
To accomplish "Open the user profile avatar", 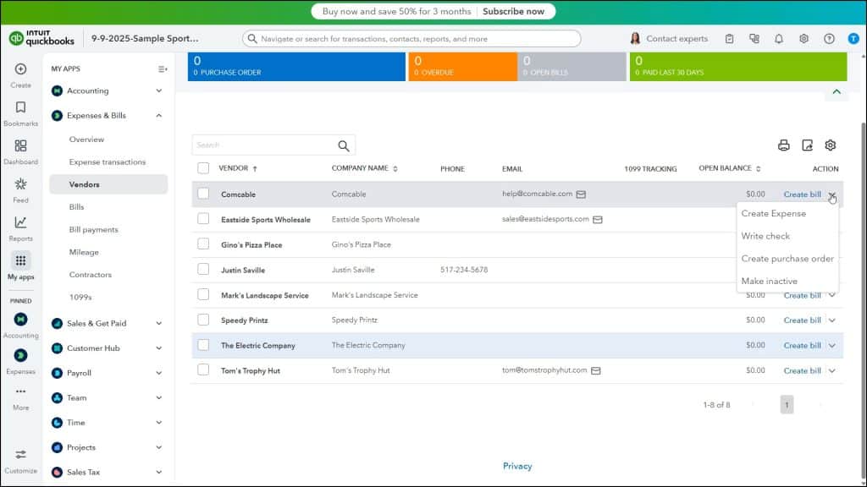I will 853,39.
